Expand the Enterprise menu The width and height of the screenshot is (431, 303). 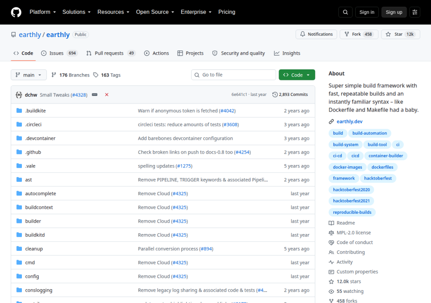(x=196, y=12)
